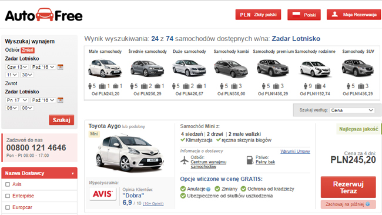Screen dimensions: 382x215
Task: Tick the Enterprise supplier checkbox
Action: click(x=8, y=196)
